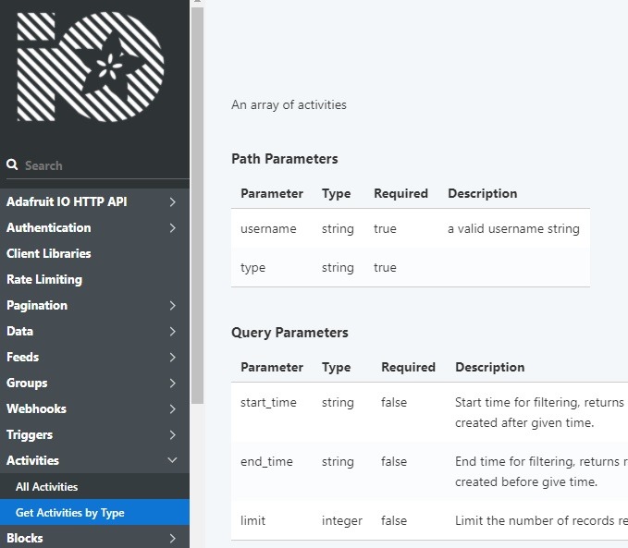Click the sidebar vertical scrollbar thumb

[x=197, y=204]
